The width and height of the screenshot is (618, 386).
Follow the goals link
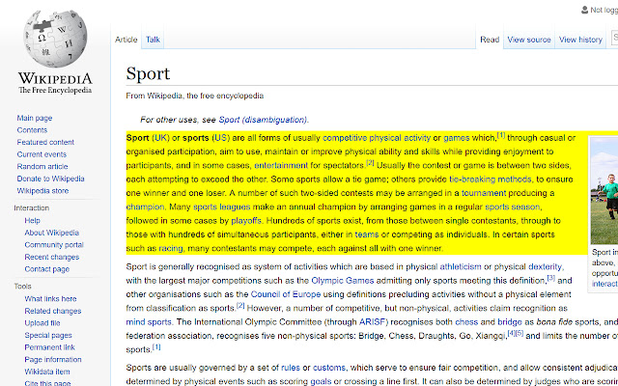coord(321,382)
